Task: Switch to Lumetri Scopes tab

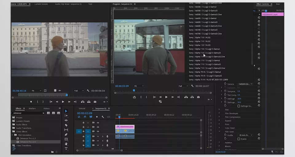Action: (x=41, y=4)
